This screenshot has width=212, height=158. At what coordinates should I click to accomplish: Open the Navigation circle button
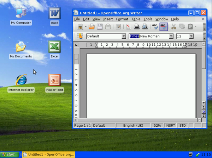pyautogui.click(x=204, y=112)
